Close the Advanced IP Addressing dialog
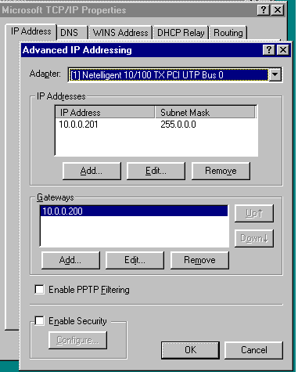The width and height of the screenshot is (298, 372). (282, 49)
